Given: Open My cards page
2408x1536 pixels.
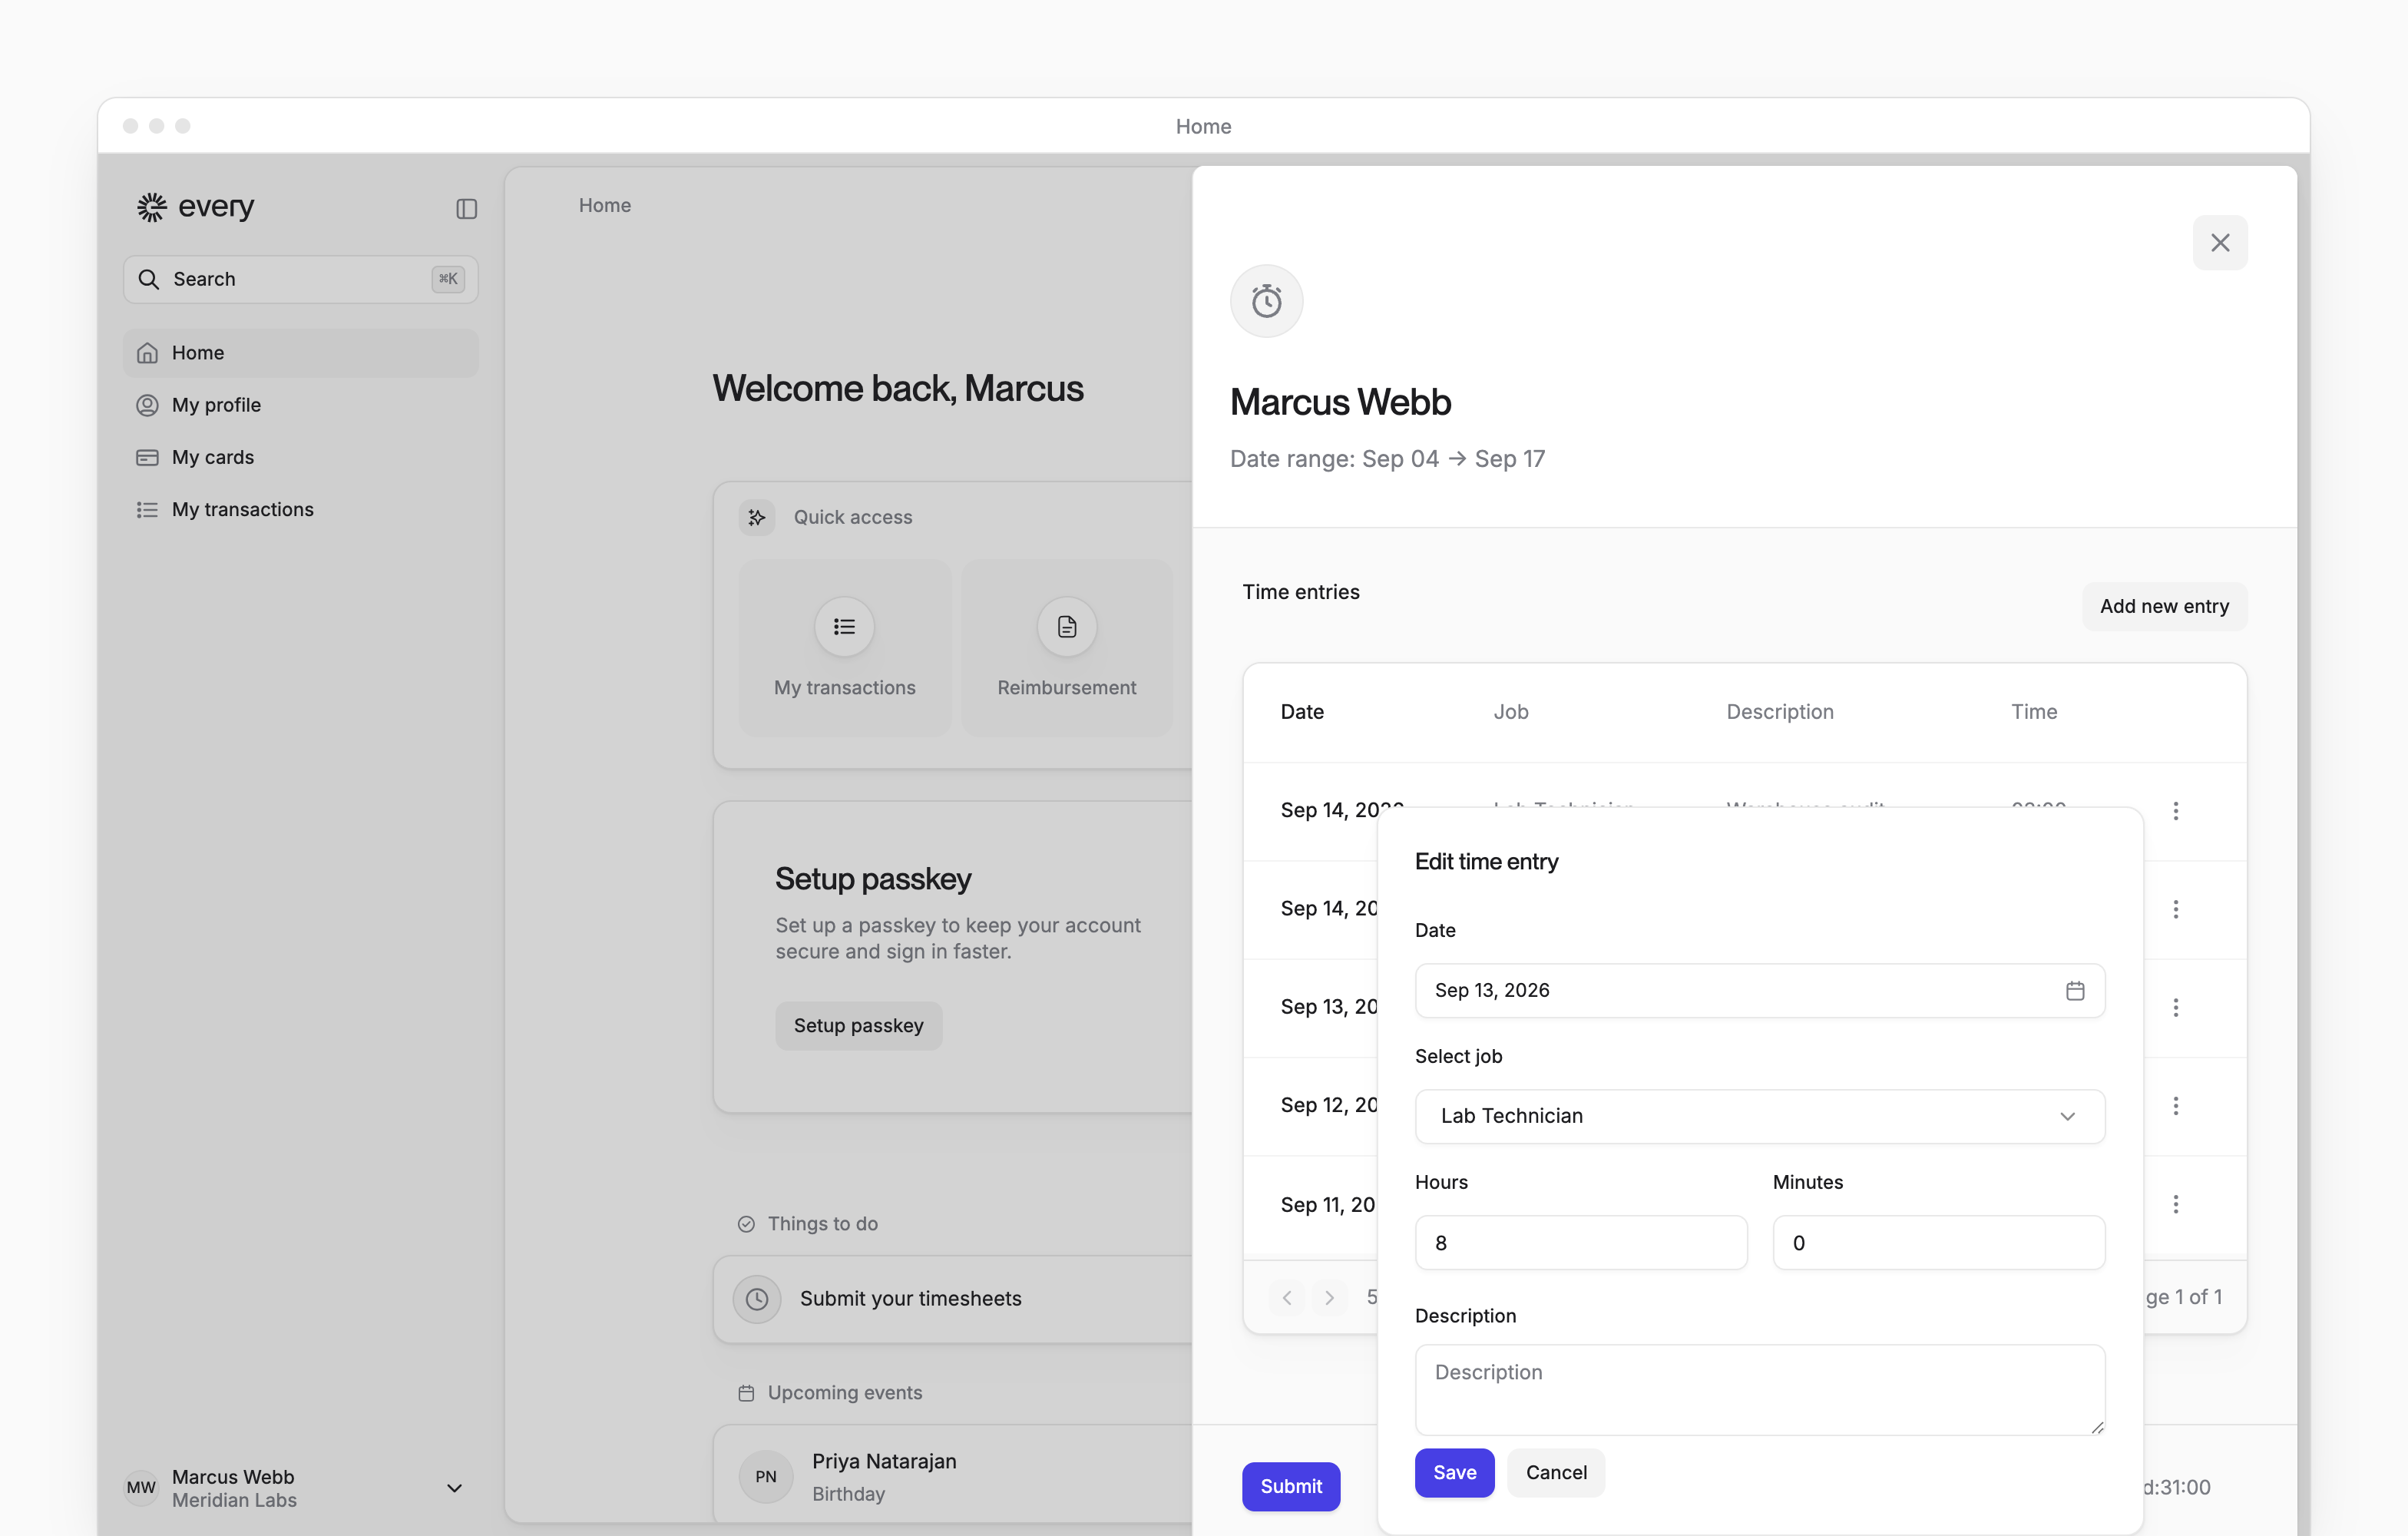Looking at the screenshot, I should 300,457.
